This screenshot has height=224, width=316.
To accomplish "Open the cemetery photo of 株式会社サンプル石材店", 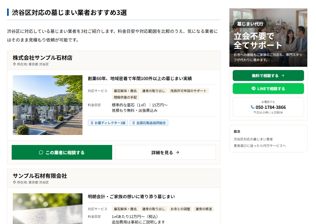I will (48, 105).
